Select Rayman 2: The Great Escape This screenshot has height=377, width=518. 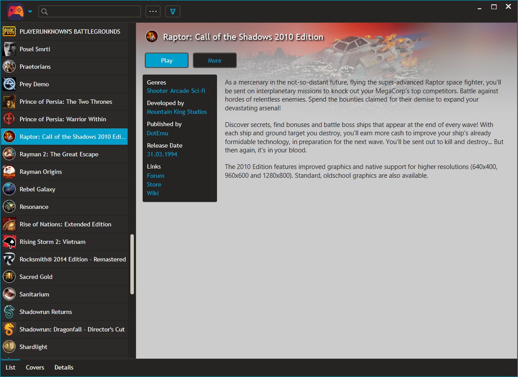pyautogui.click(x=64, y=154)
